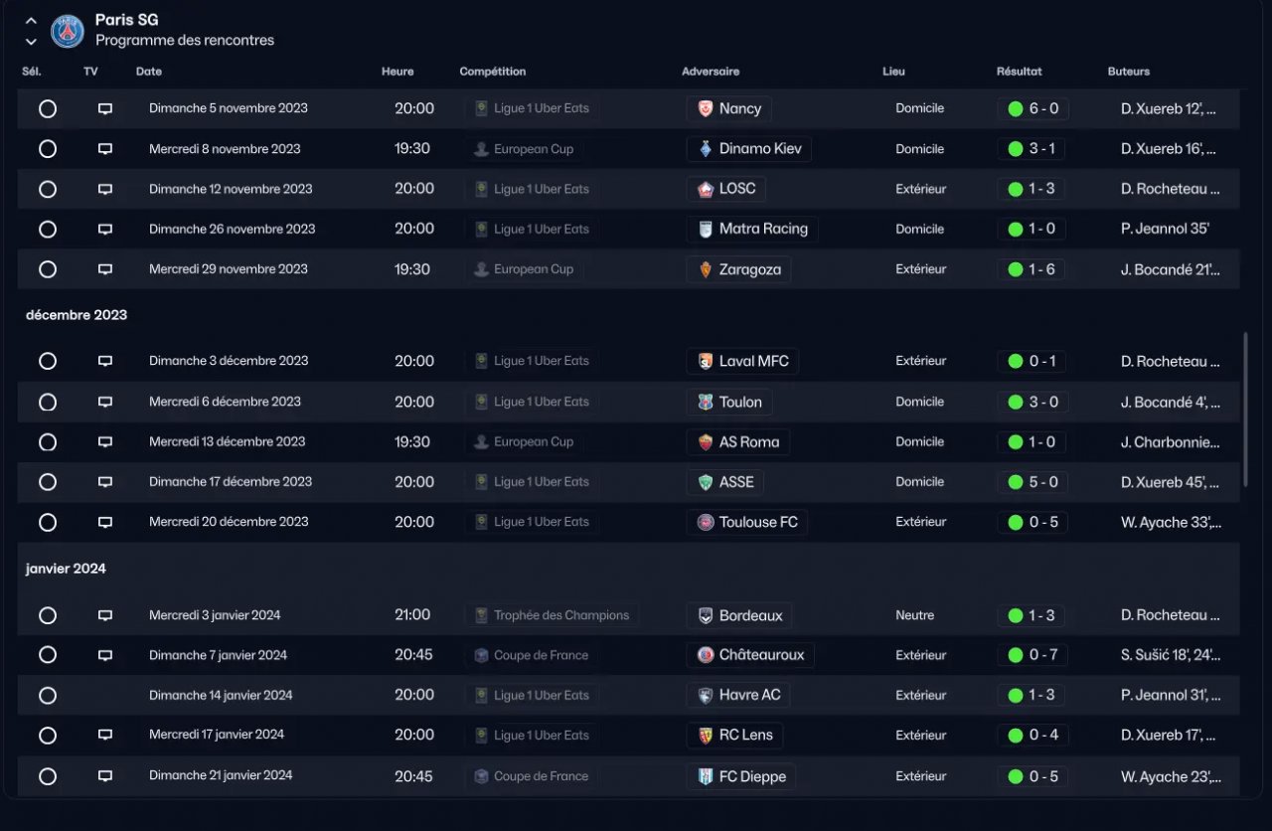
Task: Sort by the Adversaire column header
Action: coord(711,72)
